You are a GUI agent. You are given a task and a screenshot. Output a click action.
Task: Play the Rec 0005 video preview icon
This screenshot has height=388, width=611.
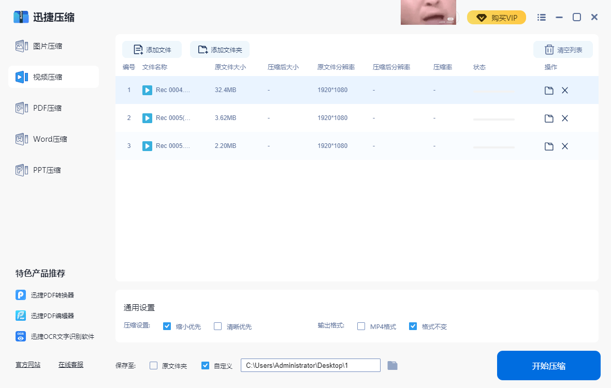147,118
